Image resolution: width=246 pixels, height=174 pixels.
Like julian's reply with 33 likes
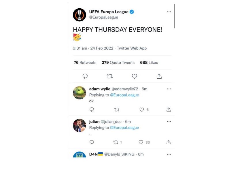click(141, 142)
